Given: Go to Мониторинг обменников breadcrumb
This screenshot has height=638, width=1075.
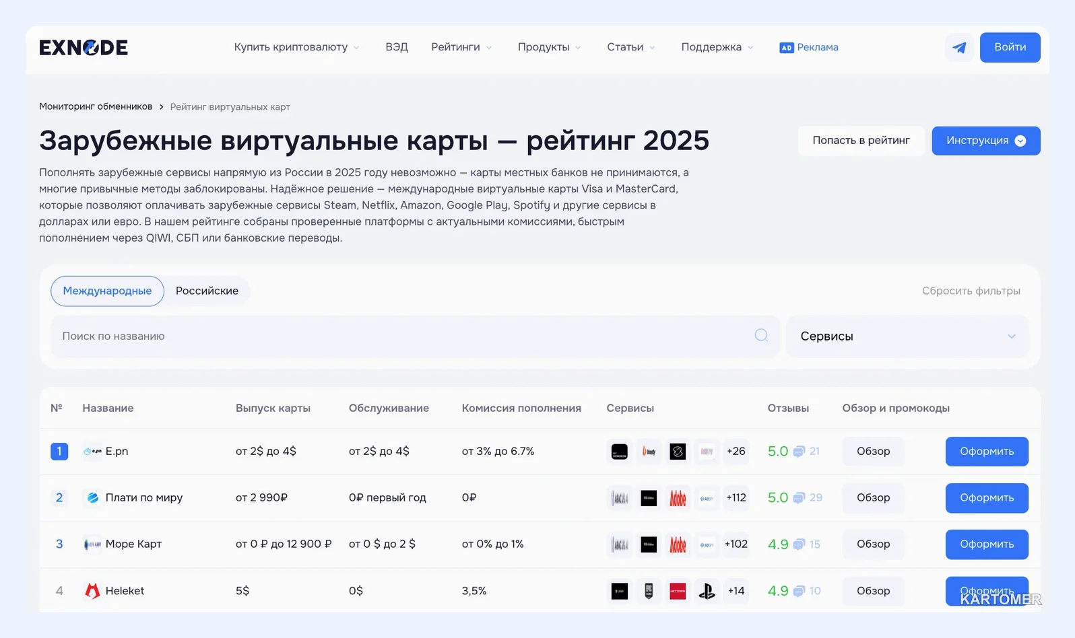Looking at the screenshot, I should [x=96, y=106].
